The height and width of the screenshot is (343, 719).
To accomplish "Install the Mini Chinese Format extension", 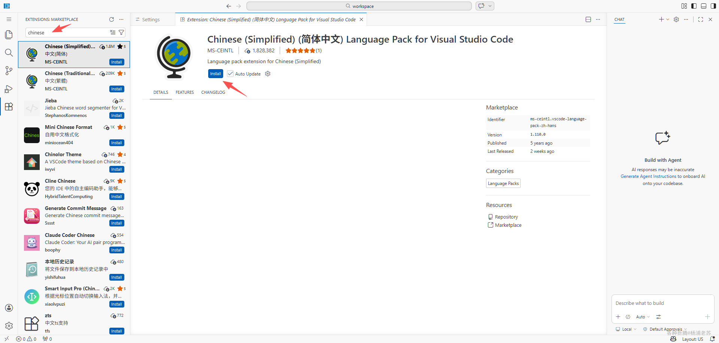I will click(x=117, y=143).
